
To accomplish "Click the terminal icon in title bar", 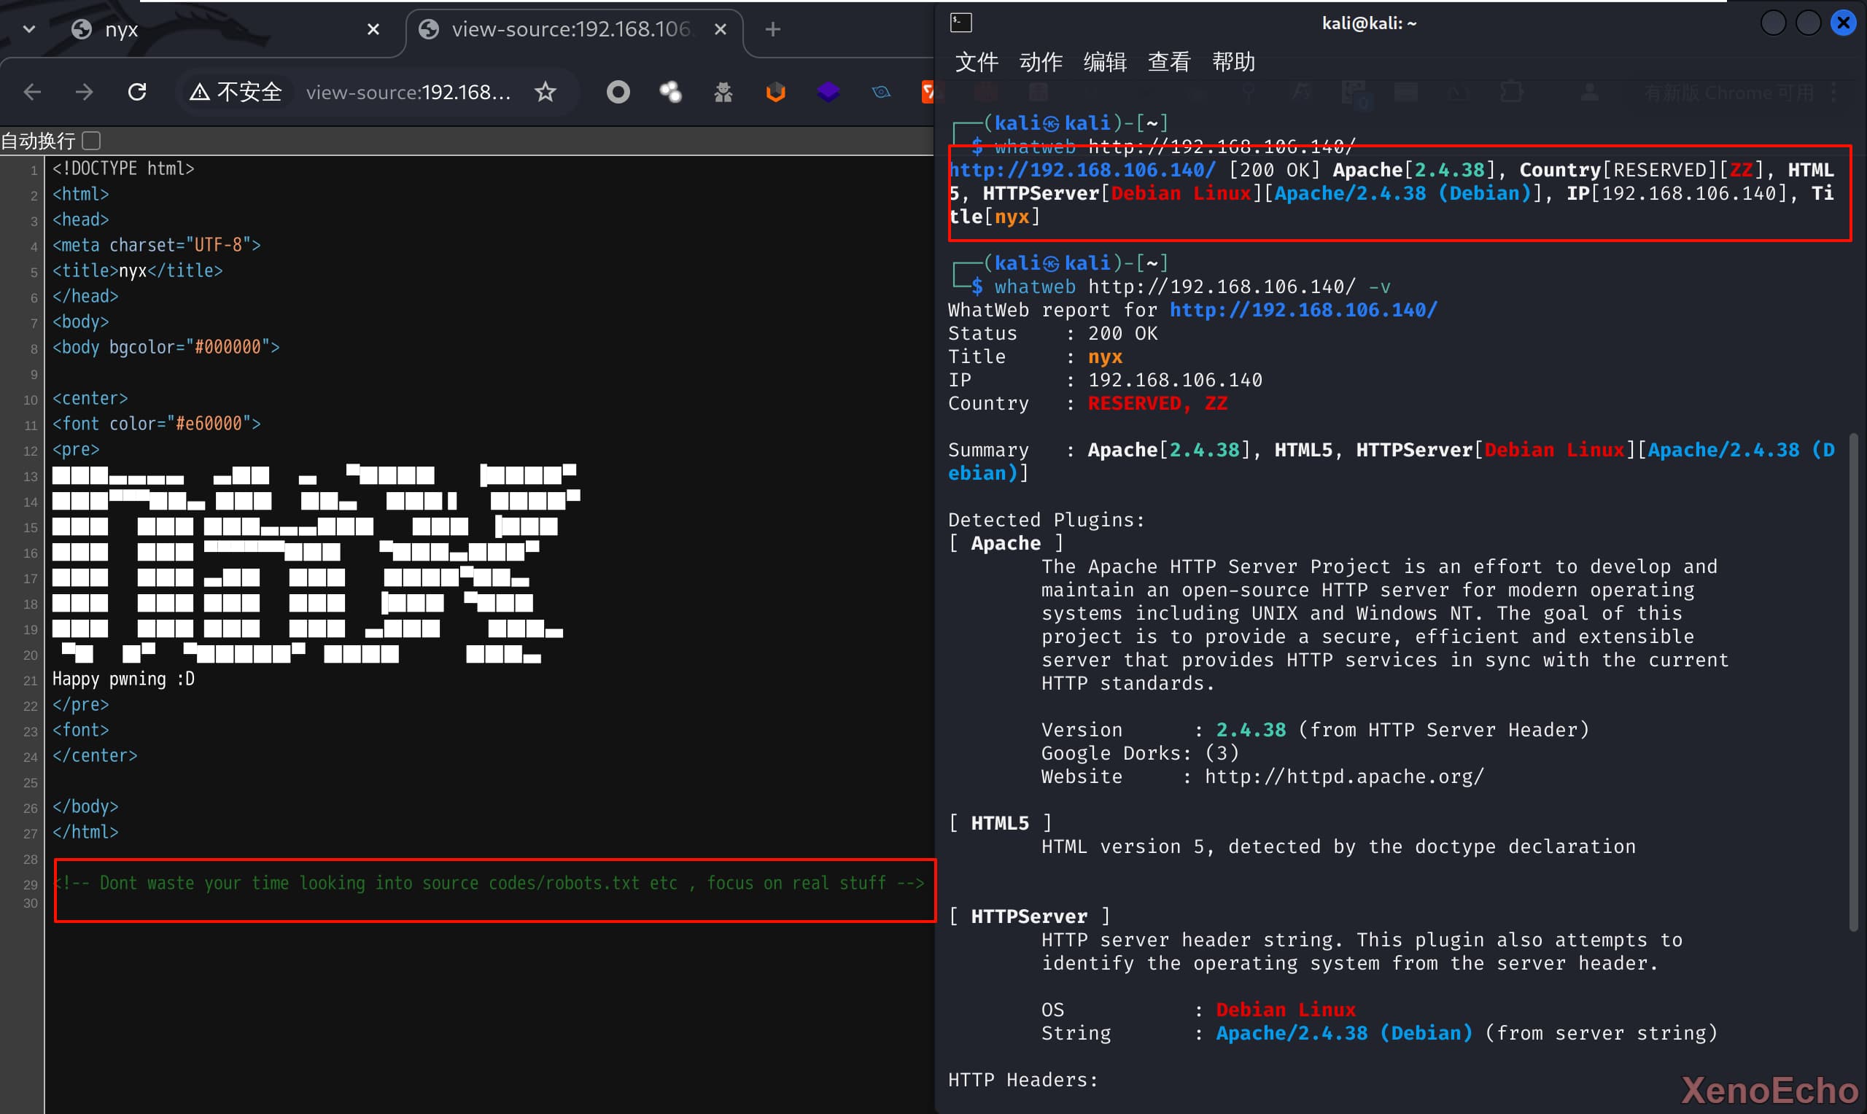I will 961,23.
